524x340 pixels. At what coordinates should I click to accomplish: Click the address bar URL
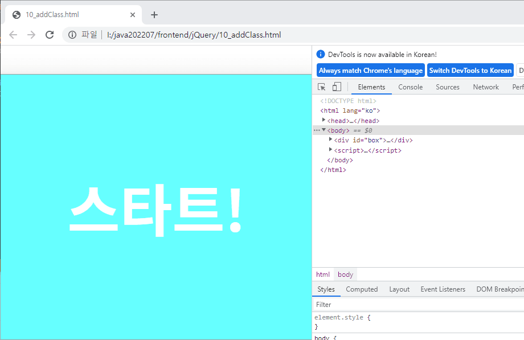pyautogui.click(x=194, y=35)
